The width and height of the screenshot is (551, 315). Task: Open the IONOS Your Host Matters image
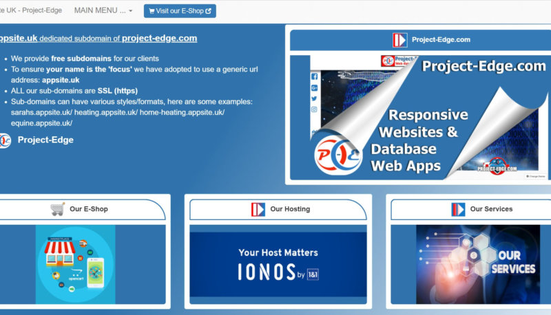pyautogui.click(x=278, y=263)
